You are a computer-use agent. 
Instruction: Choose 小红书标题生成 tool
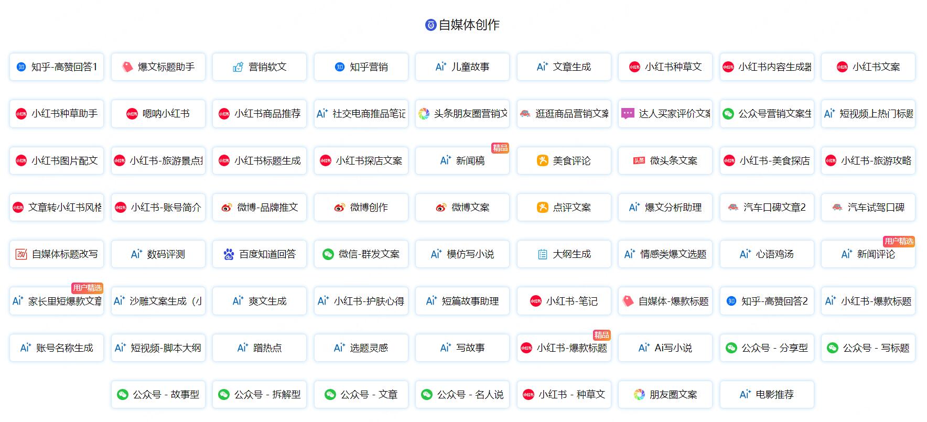pos(260,160)
